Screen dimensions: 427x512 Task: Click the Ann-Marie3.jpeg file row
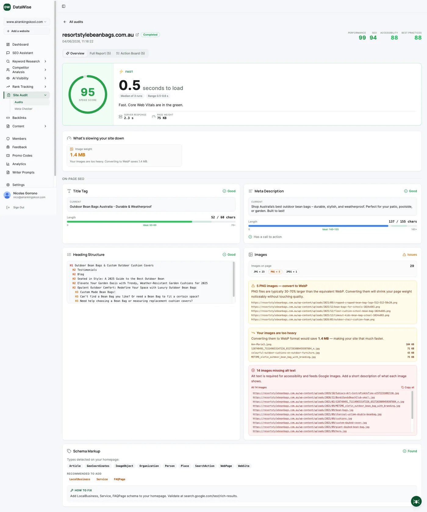332,344
